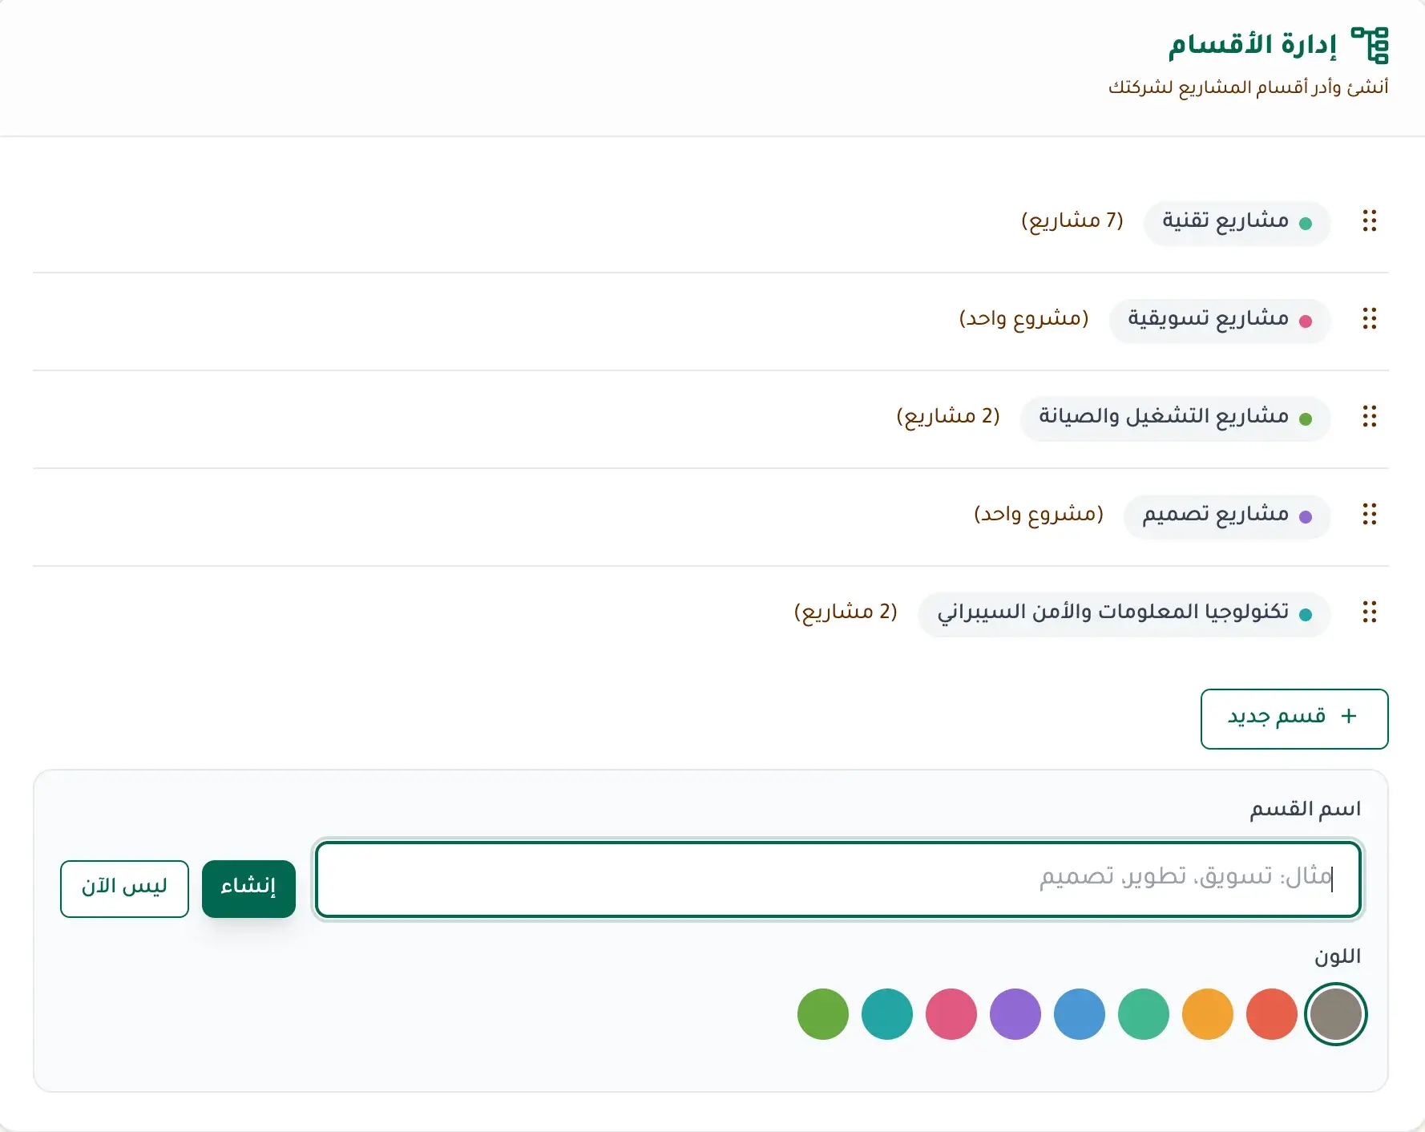Click the ليس الآن cancel button
1425x1132 pixels.
[124, 888]
